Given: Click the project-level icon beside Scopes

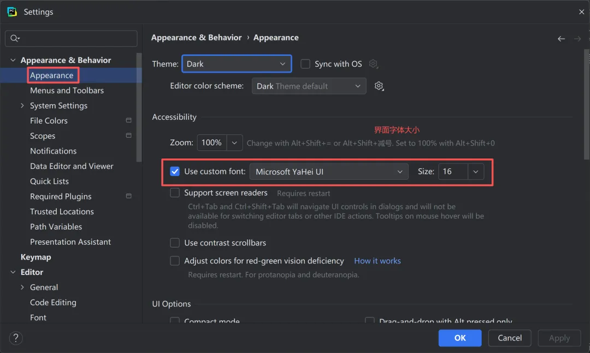Looking at the screenshot, I should click(129, 136).
